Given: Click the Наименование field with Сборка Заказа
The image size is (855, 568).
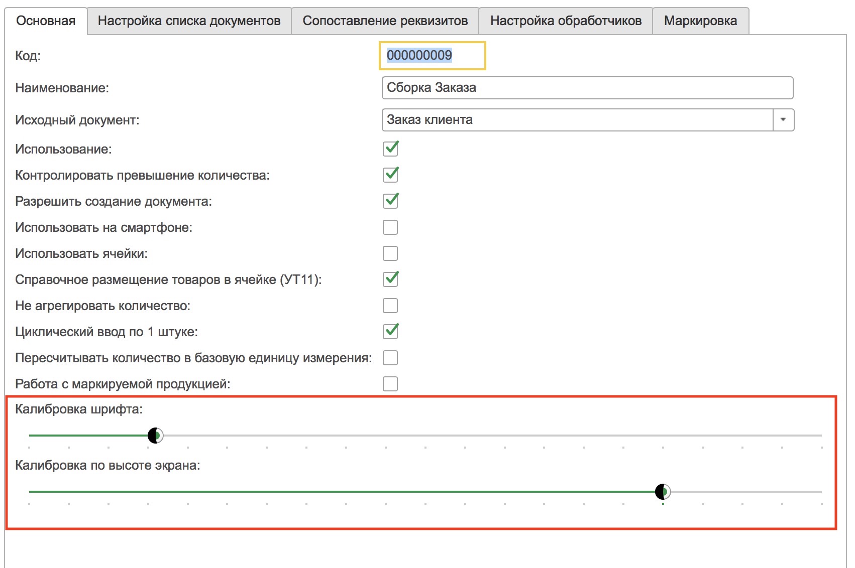Looking at the screenshot, I should (x=587, y=88).
